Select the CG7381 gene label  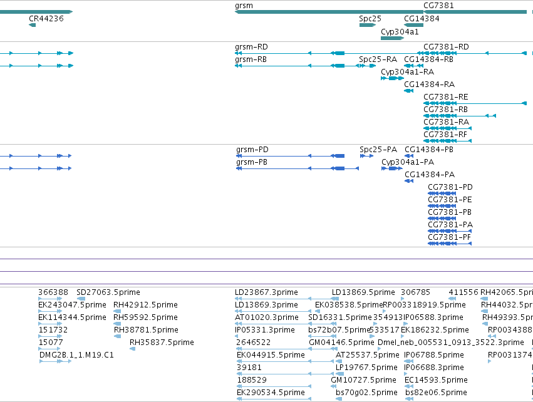438,6
